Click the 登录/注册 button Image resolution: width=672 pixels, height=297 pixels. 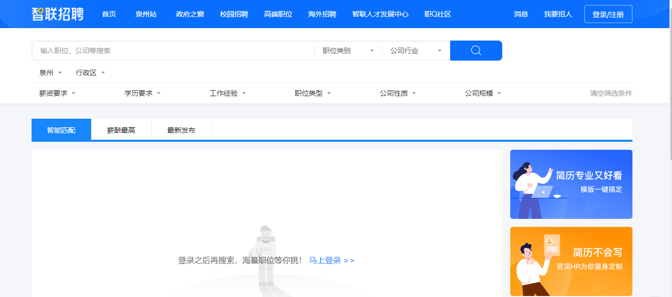(608, 14)
